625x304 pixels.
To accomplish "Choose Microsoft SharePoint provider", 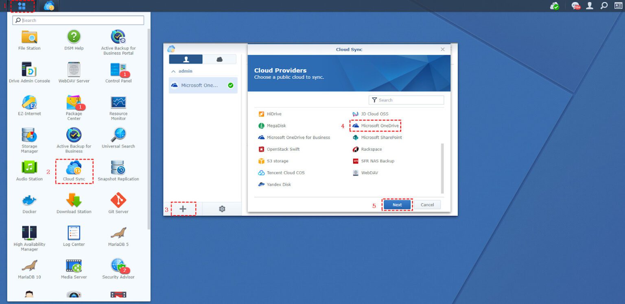I will [x=377, y=137].
